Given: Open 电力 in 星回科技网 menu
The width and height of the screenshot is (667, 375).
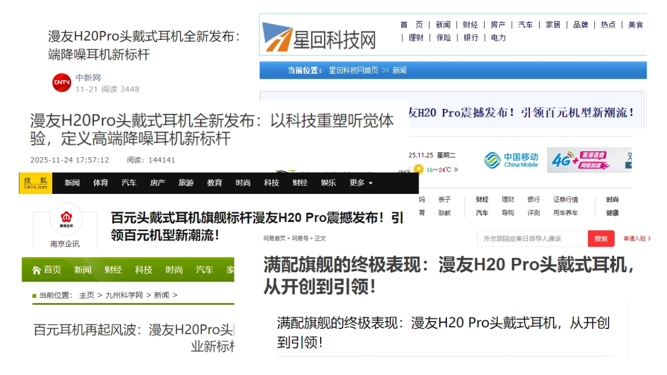Looking at the screenshot, I should (x=499, y=38).
